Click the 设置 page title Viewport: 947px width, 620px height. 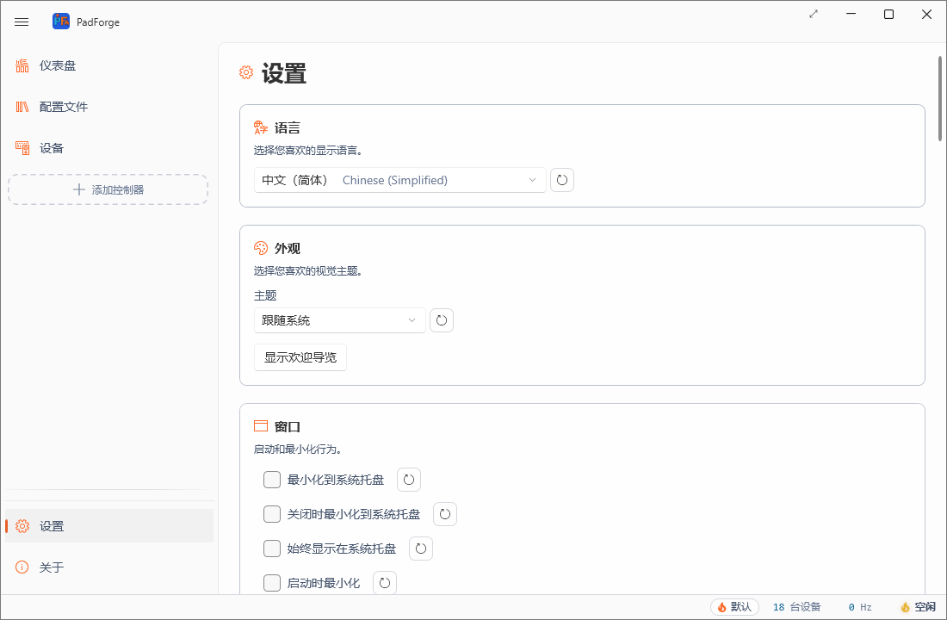[x=284, y=74]
